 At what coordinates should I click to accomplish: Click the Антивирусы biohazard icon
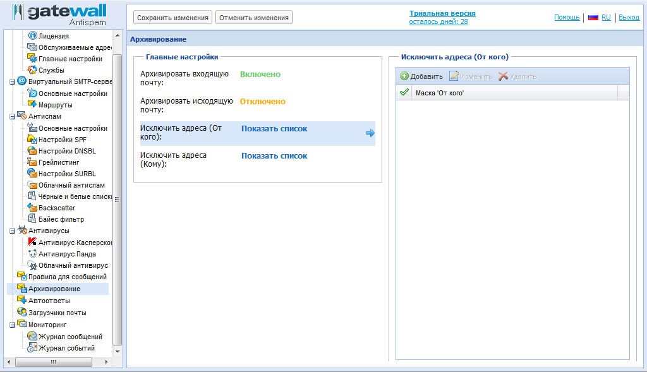pyautogui.click(x=22, y=230)
